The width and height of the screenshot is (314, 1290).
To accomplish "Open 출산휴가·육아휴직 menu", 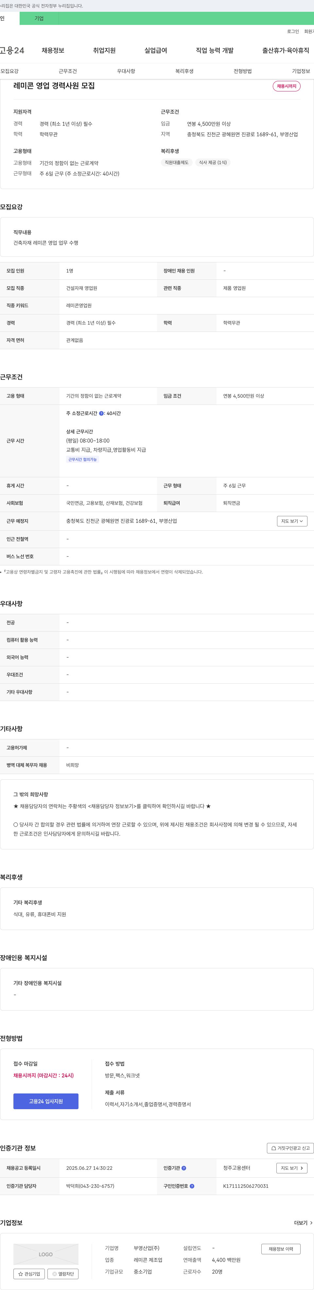I will [286, 50].
